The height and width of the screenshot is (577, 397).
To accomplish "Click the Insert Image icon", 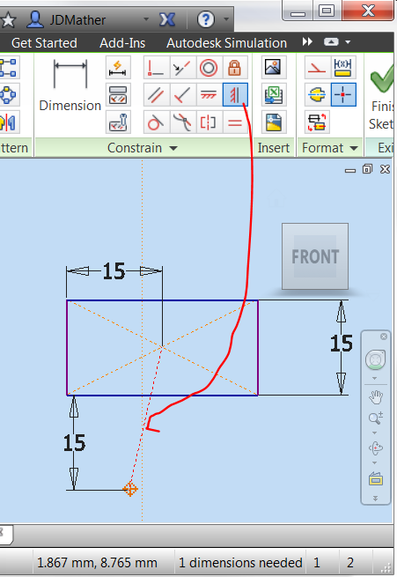I will point(274,68).
